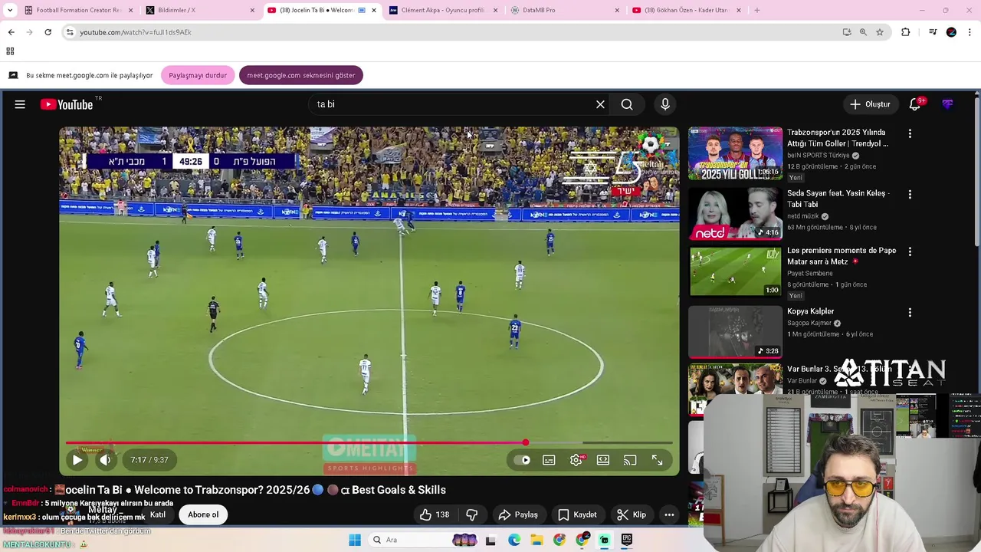Image resolution: width=981 pixels, height=552 pixels.
Task: Cast the video to a TV device
Action: [630, 460]
